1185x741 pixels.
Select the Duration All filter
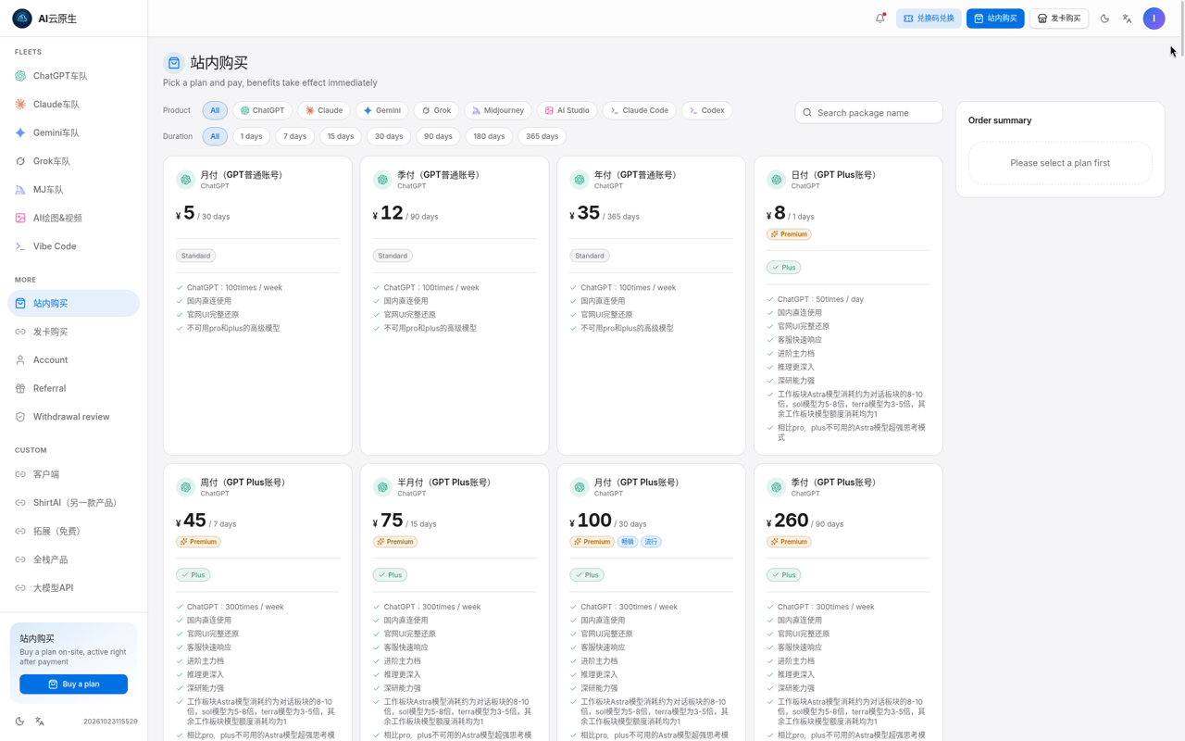(x=215, y=136)
